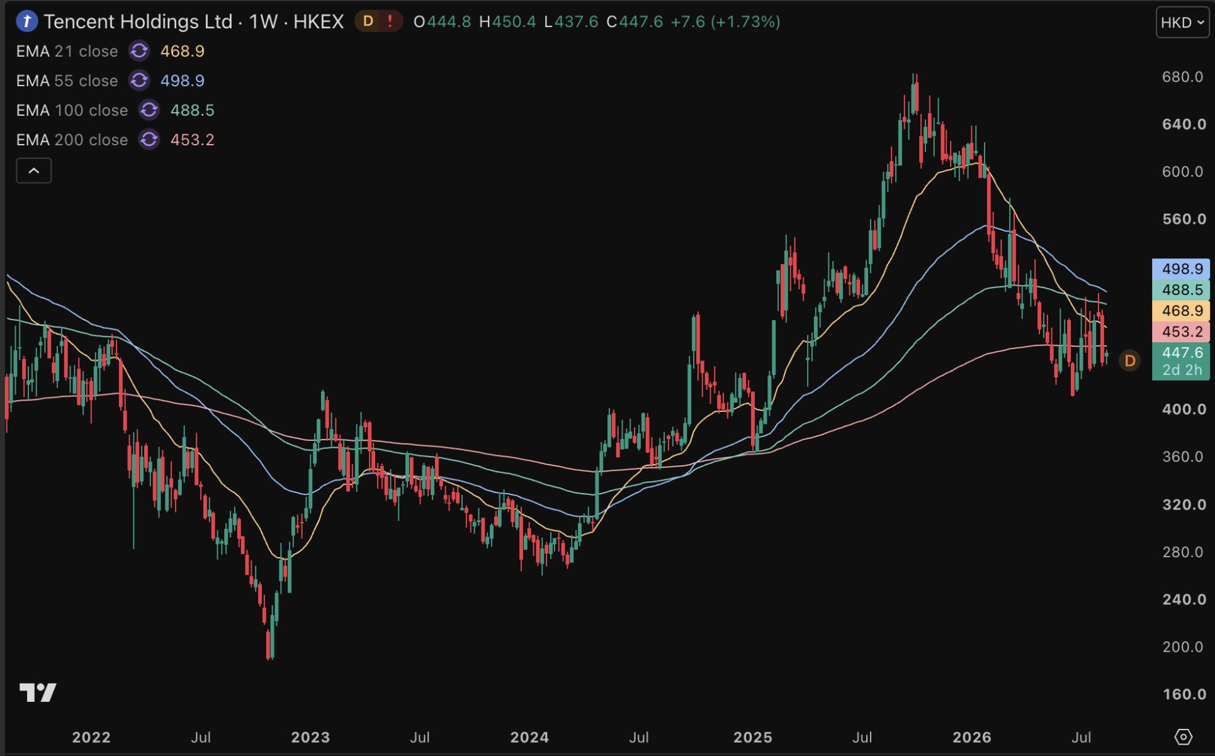Click the 2024 label on the time axis
Image resolution: width=1215 pixels, height=756 pixels.
(529, 737)
